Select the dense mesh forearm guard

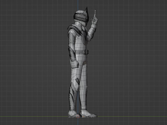tap(72, 53)
